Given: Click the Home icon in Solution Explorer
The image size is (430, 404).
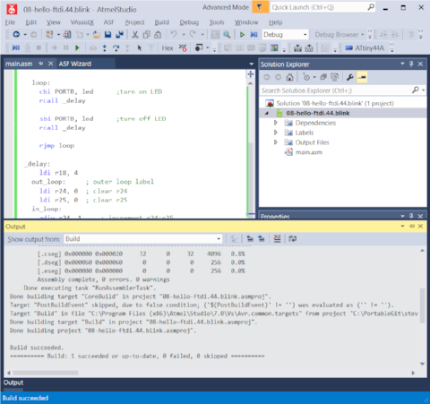Looking at the screenshot, I should pos(289,77).
